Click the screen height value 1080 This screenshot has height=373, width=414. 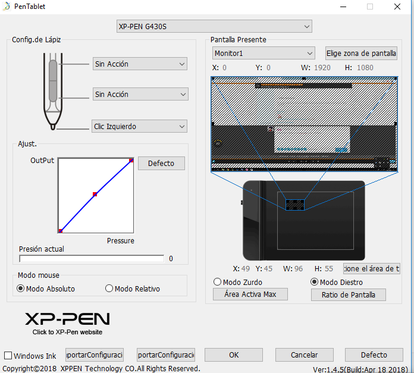tap(365, 68)
